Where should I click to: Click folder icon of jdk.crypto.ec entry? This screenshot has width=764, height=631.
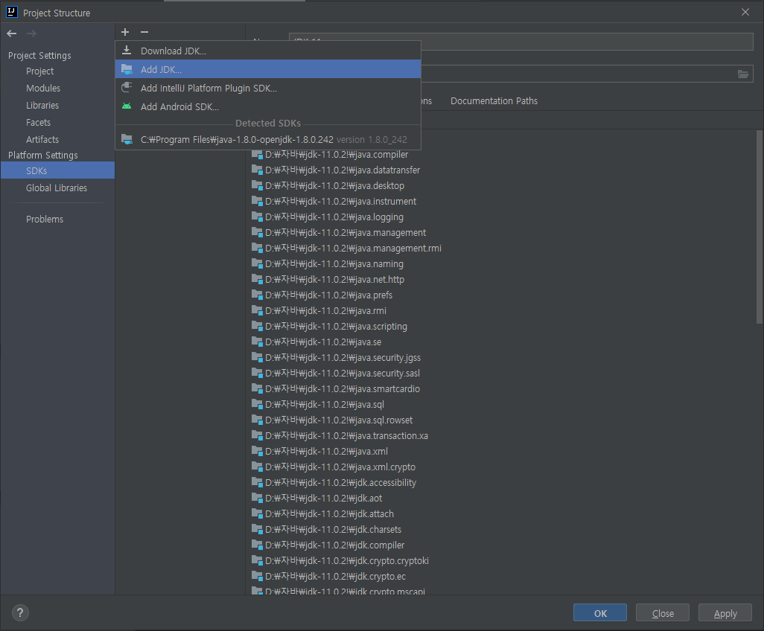tap(257, 577)
